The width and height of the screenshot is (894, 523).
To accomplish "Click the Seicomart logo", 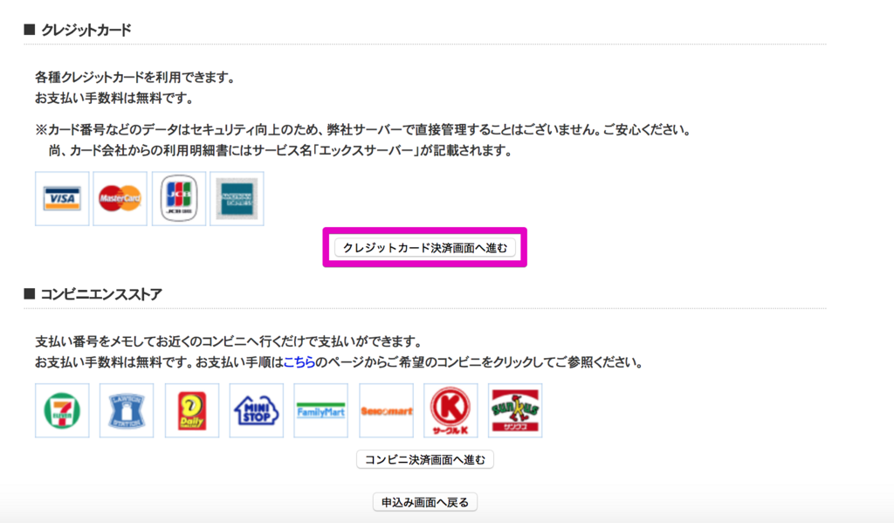I will [x=387, y=410].
